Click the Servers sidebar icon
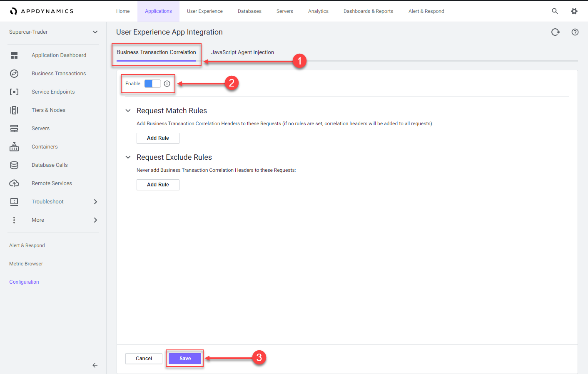 14,129
